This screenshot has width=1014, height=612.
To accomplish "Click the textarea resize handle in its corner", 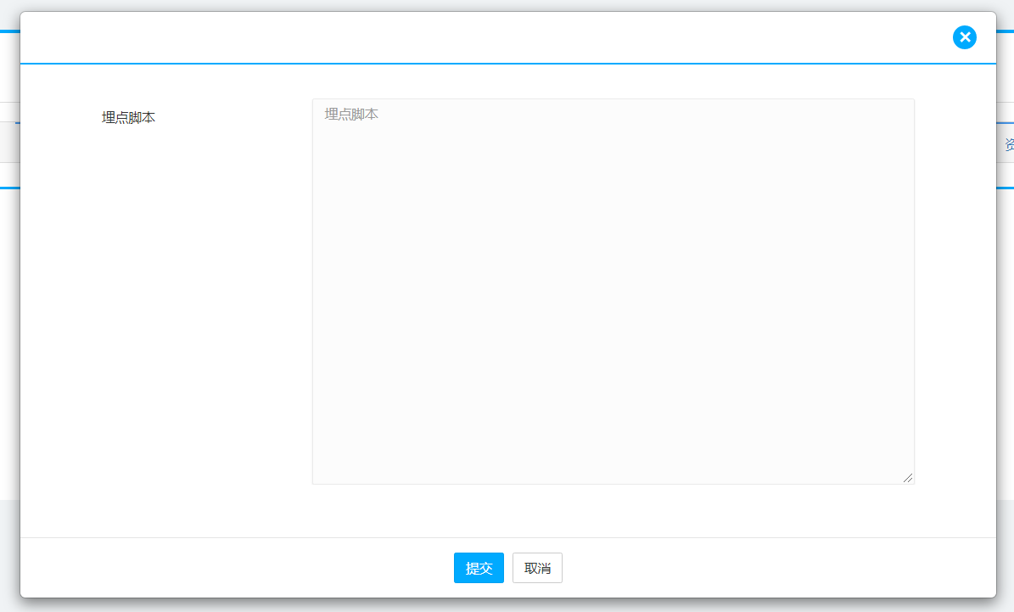I will [x=908, y=478].
